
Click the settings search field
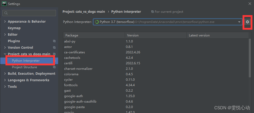[29, 13]
